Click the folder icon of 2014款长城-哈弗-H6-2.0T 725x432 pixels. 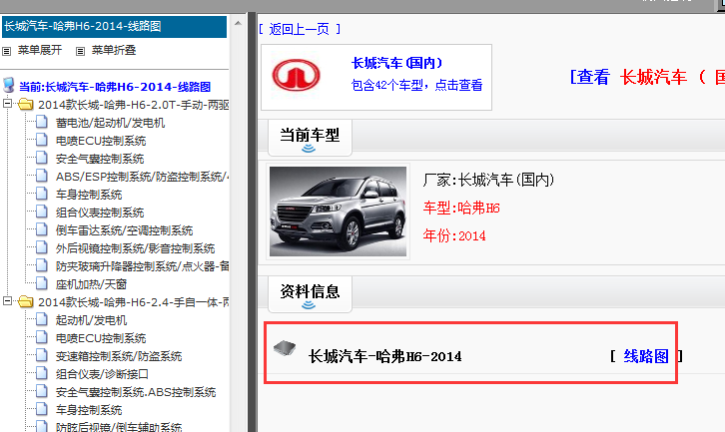coord(25,105)
